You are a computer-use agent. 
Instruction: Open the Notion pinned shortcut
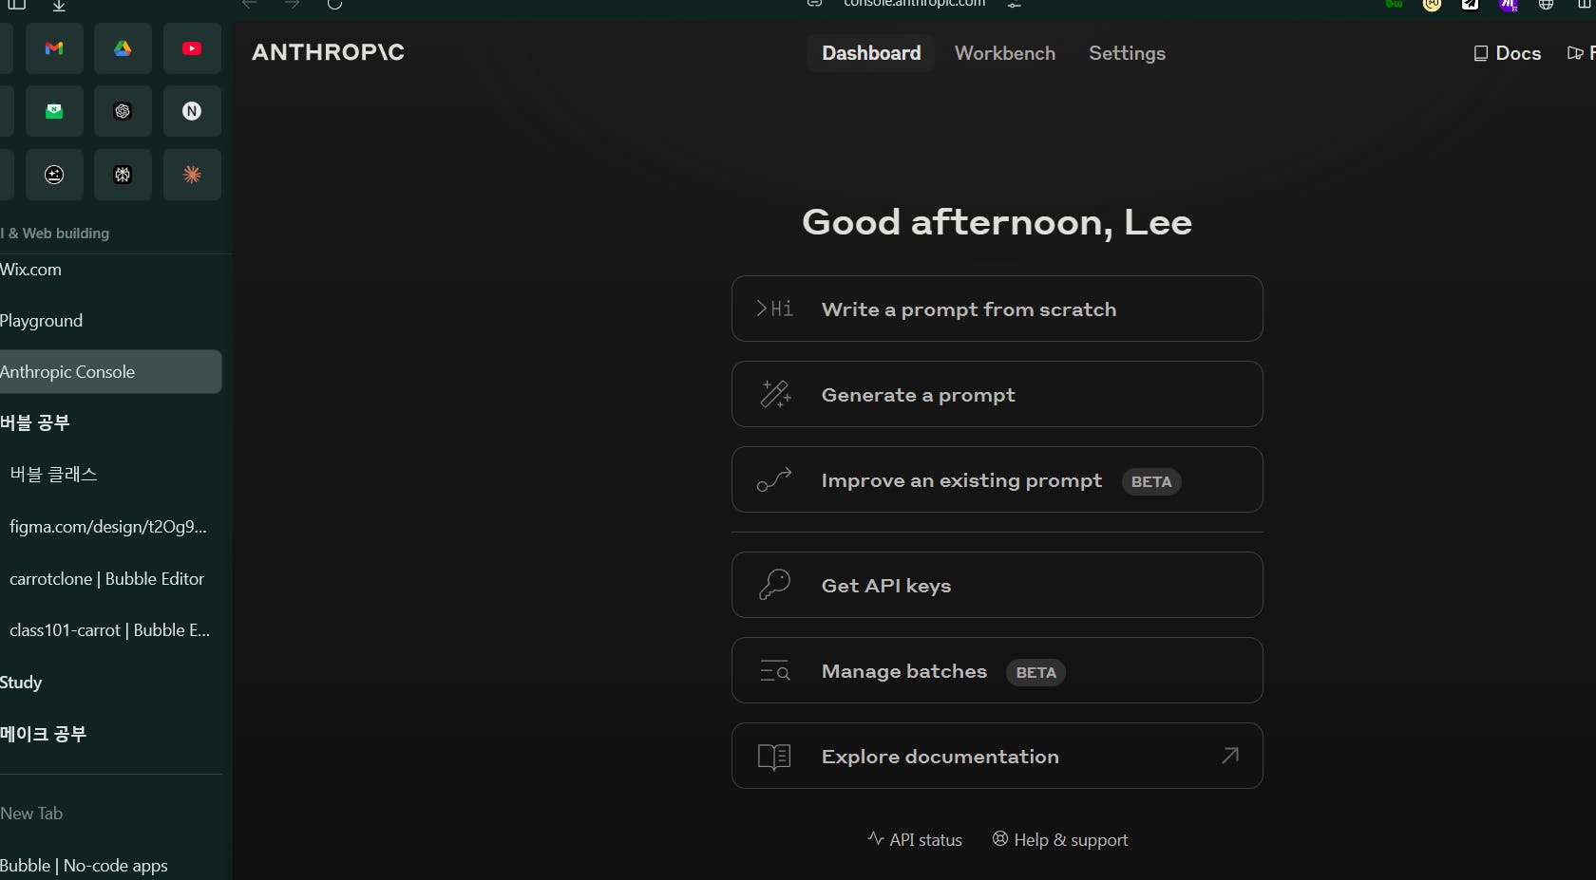point(192,111)
